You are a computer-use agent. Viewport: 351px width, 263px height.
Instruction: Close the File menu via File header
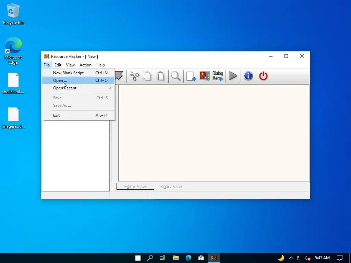pyautogui.click(x=47, y=65)
